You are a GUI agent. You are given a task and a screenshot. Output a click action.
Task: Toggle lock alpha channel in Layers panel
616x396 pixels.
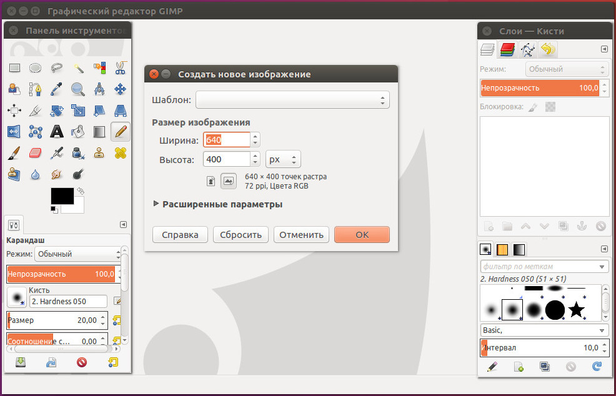[550, 107]
